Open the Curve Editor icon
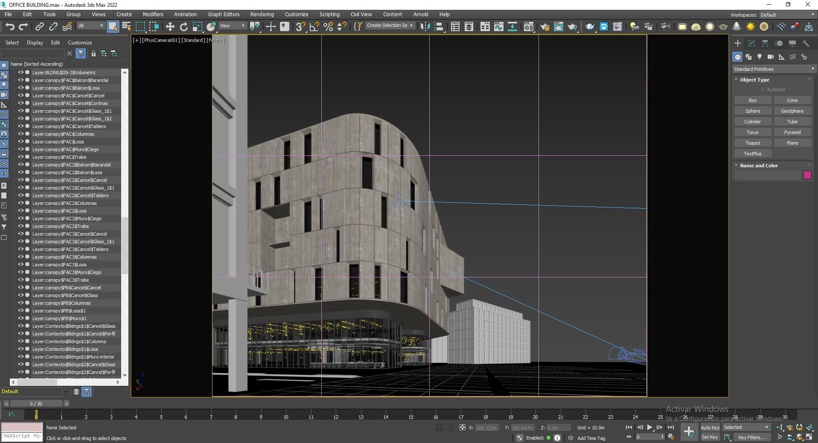The image size is (818, 443). [x=498, y=26]
